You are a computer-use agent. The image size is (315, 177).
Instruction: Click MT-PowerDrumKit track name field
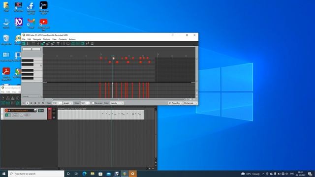tap(21, 110)
